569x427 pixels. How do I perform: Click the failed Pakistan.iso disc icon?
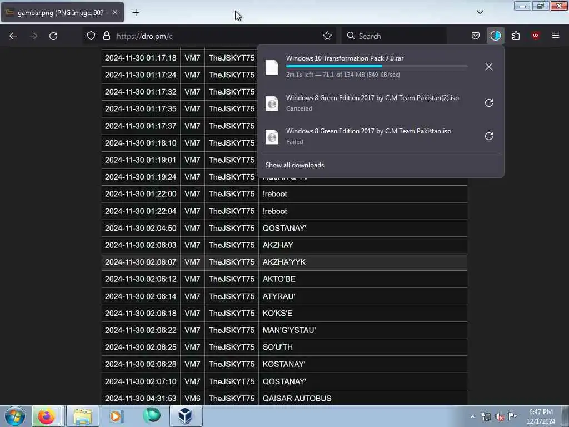(272, 137)
